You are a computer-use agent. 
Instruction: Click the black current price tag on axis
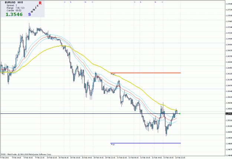[x=229, y=113]
